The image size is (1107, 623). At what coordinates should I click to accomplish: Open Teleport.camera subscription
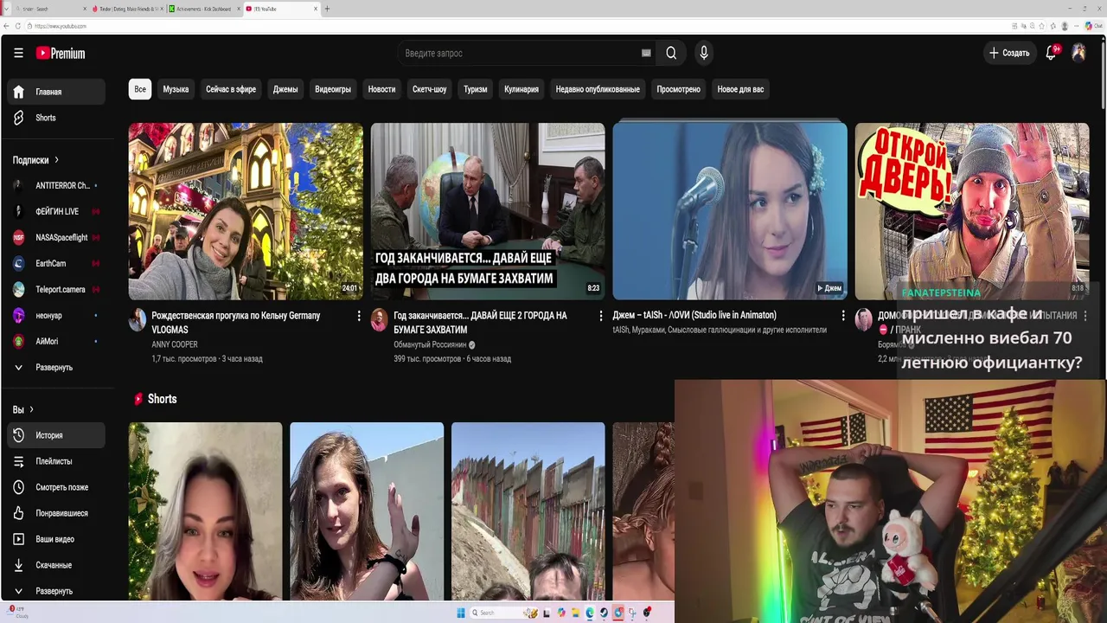pyautogui.click(x=56, y=289)
